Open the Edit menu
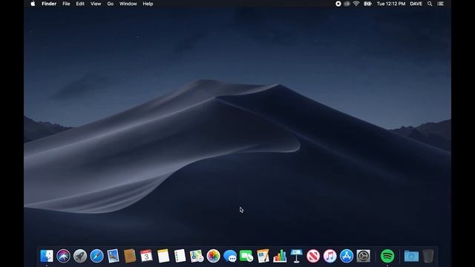 80,4
